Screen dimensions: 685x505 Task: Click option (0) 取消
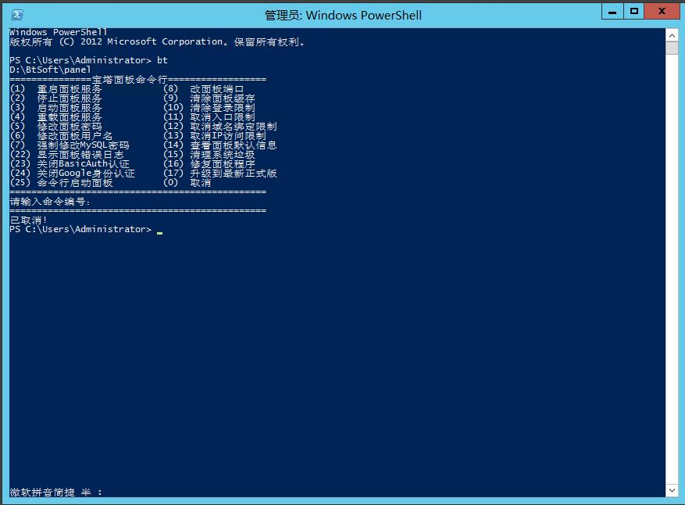pyautogui.click(x=187, y=183)
